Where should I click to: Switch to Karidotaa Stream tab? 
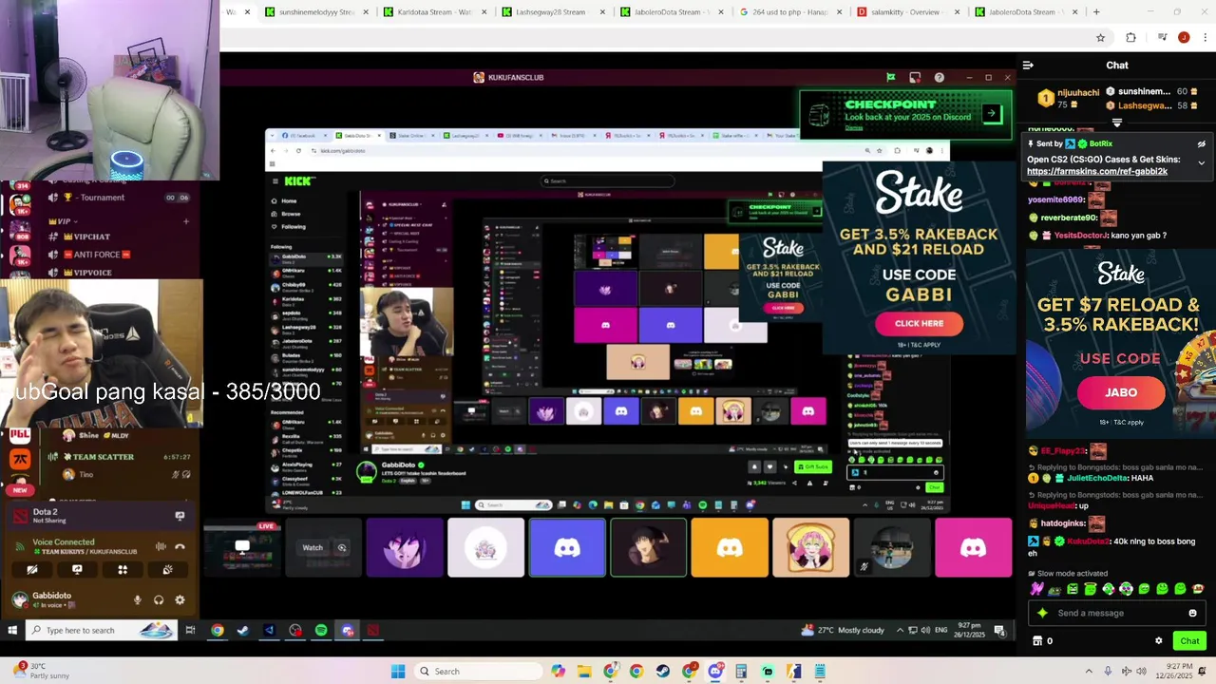point(434,12)
